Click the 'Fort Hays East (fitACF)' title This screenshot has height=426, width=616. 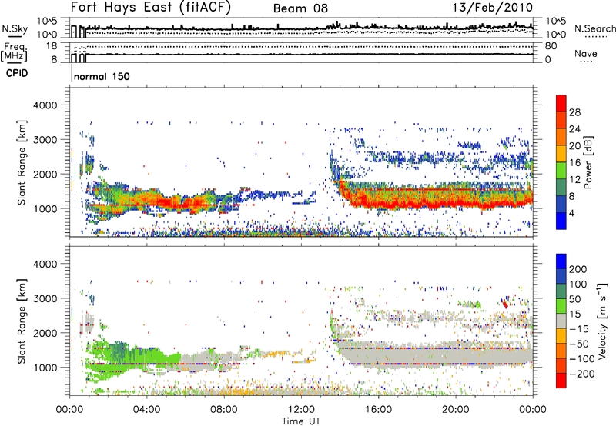(x=151, y=7)
